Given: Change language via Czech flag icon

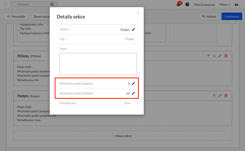Looking at the screenshot, I should click(237, 4).
